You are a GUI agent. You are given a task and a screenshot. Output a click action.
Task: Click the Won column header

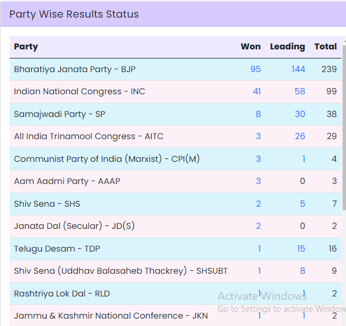point(251,47)
